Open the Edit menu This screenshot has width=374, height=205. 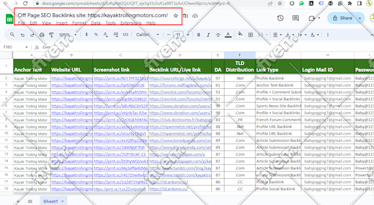point(34,23)
